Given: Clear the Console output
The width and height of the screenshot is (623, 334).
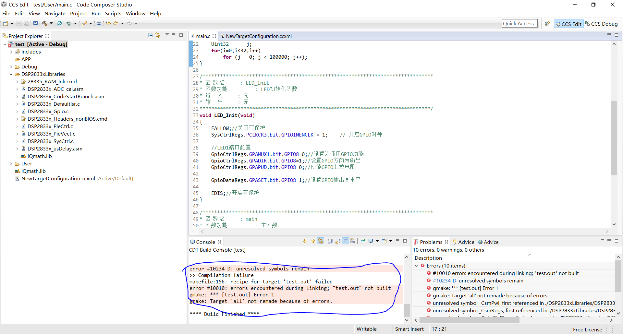Looking at the screenshot, I should [x=353, y=241].
